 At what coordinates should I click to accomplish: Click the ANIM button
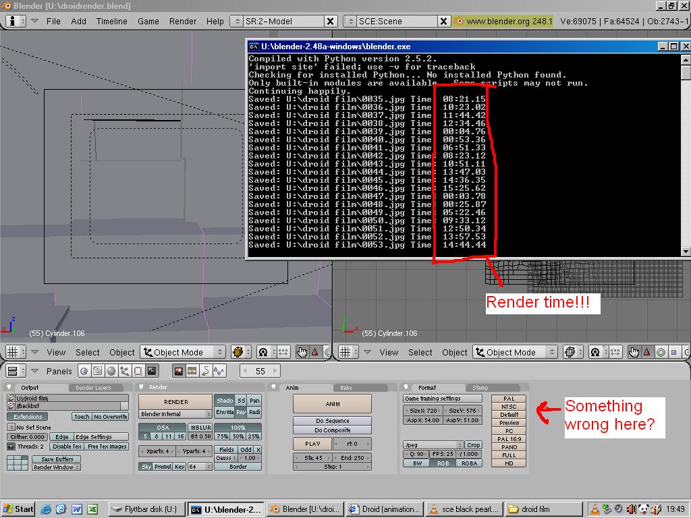click(332, 404)
